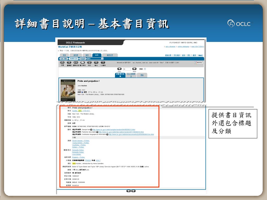Click the record number input field
267x200 pixels.
[x=127, y=69]
